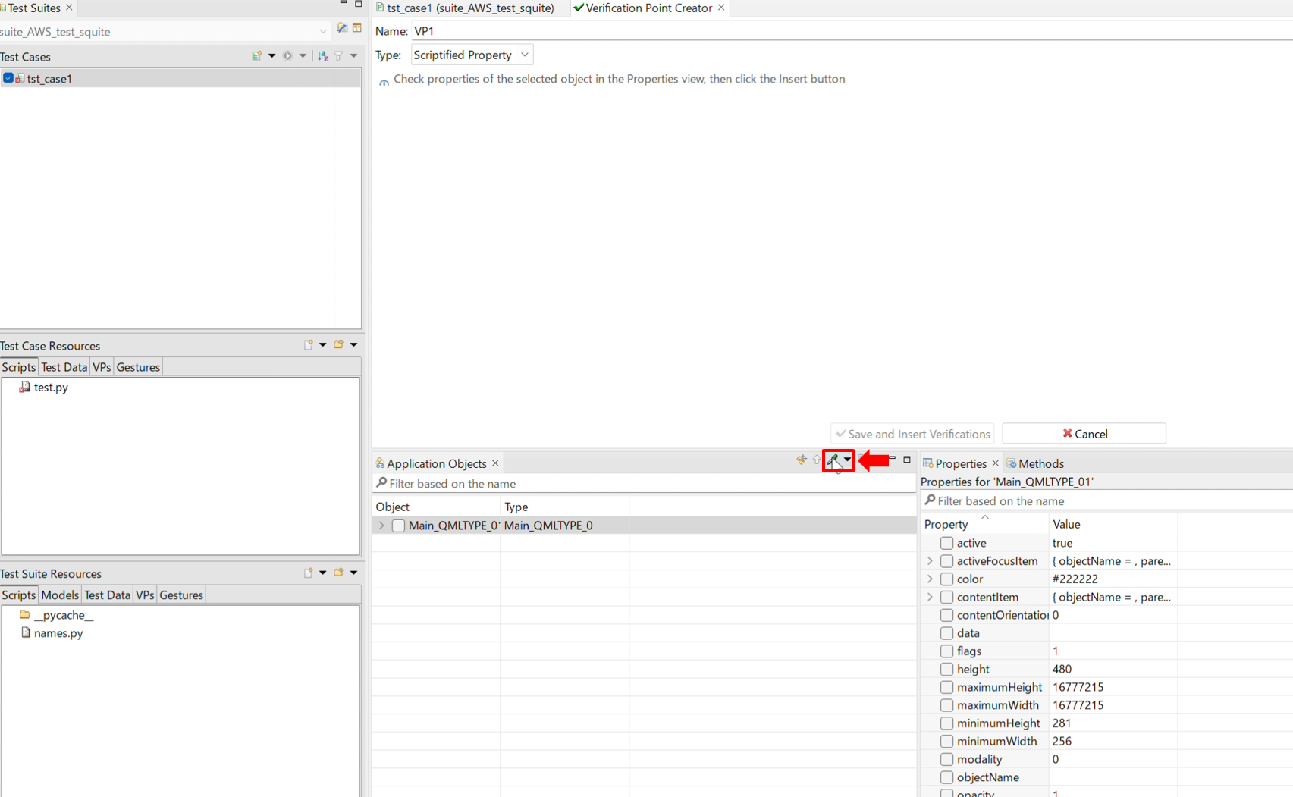
Task: Click the new folder icon in Test Suite Resources
Action: (x=338, y=573)
